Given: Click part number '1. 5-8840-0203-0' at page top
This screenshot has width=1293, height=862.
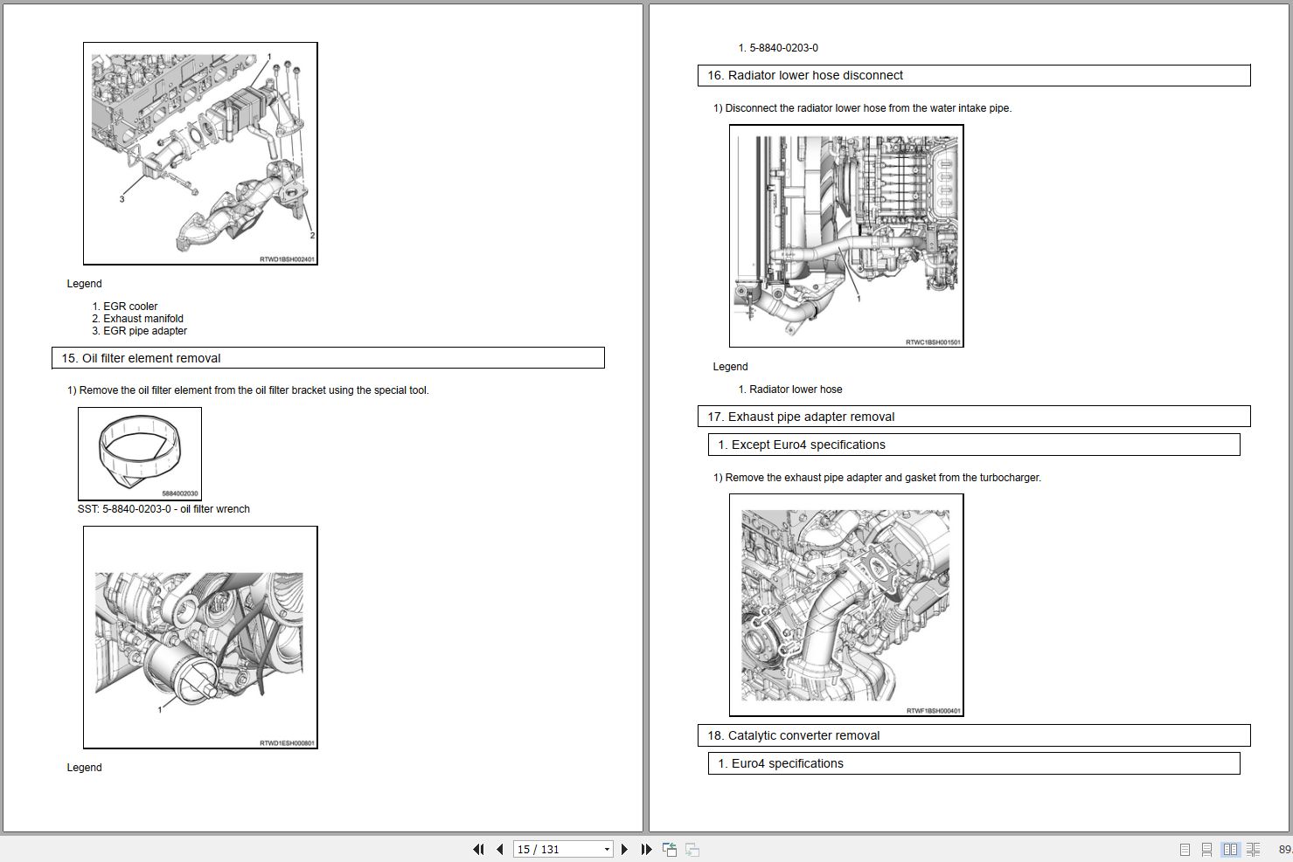Looking at the screenshot, I should 778,48.
